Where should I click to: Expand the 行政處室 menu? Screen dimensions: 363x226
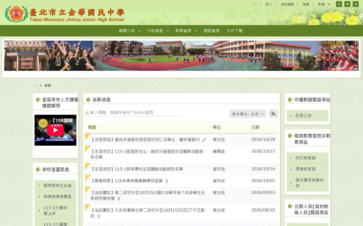pos(158,31)
